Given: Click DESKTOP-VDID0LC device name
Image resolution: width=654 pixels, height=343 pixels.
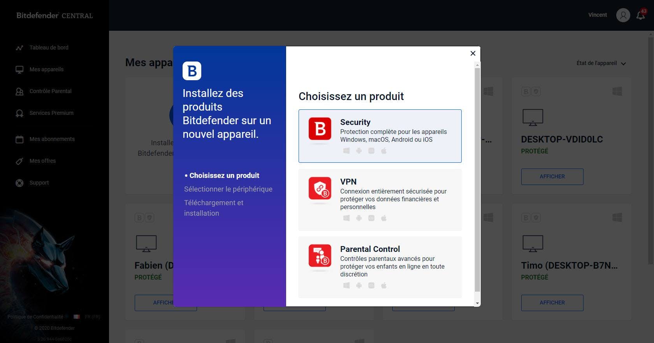Looking at the screenshot, I should pos(562,139).
